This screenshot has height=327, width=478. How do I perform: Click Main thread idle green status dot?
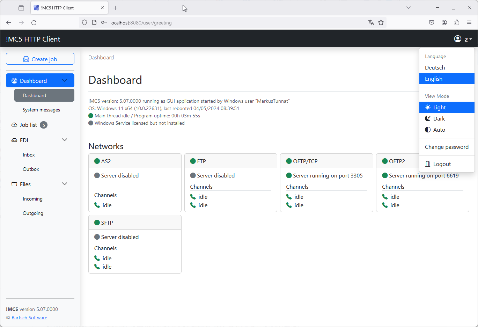(x=91, y=116)
